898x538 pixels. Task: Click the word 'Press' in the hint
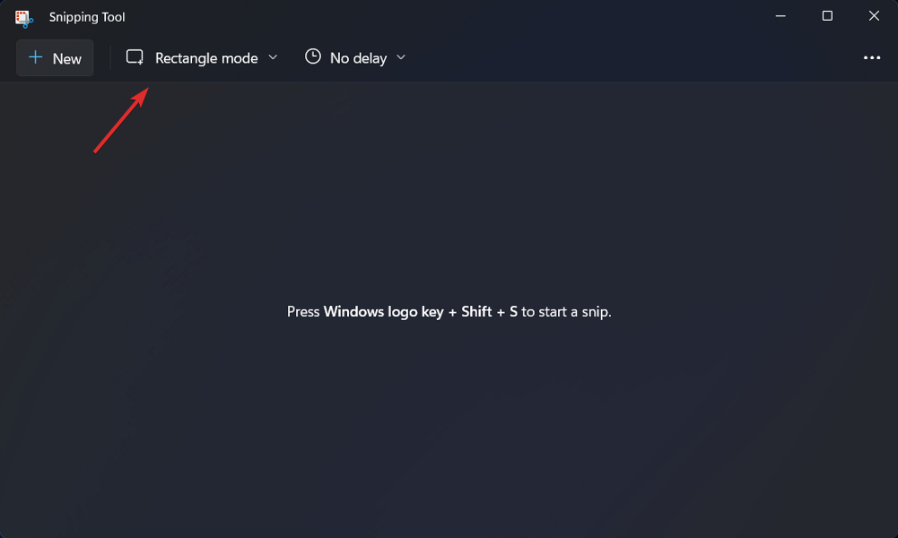303,312
